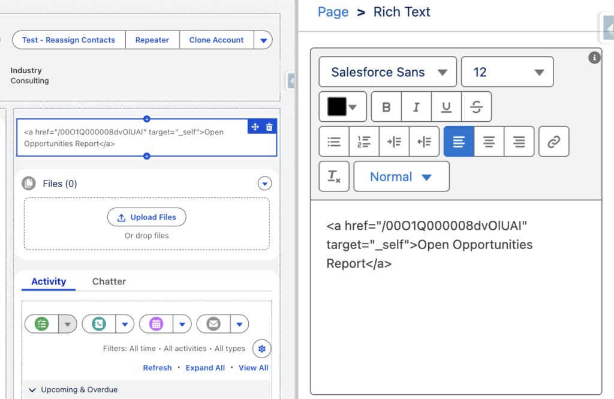
Task: Toggle left text alignment
Action: (459, 142)
